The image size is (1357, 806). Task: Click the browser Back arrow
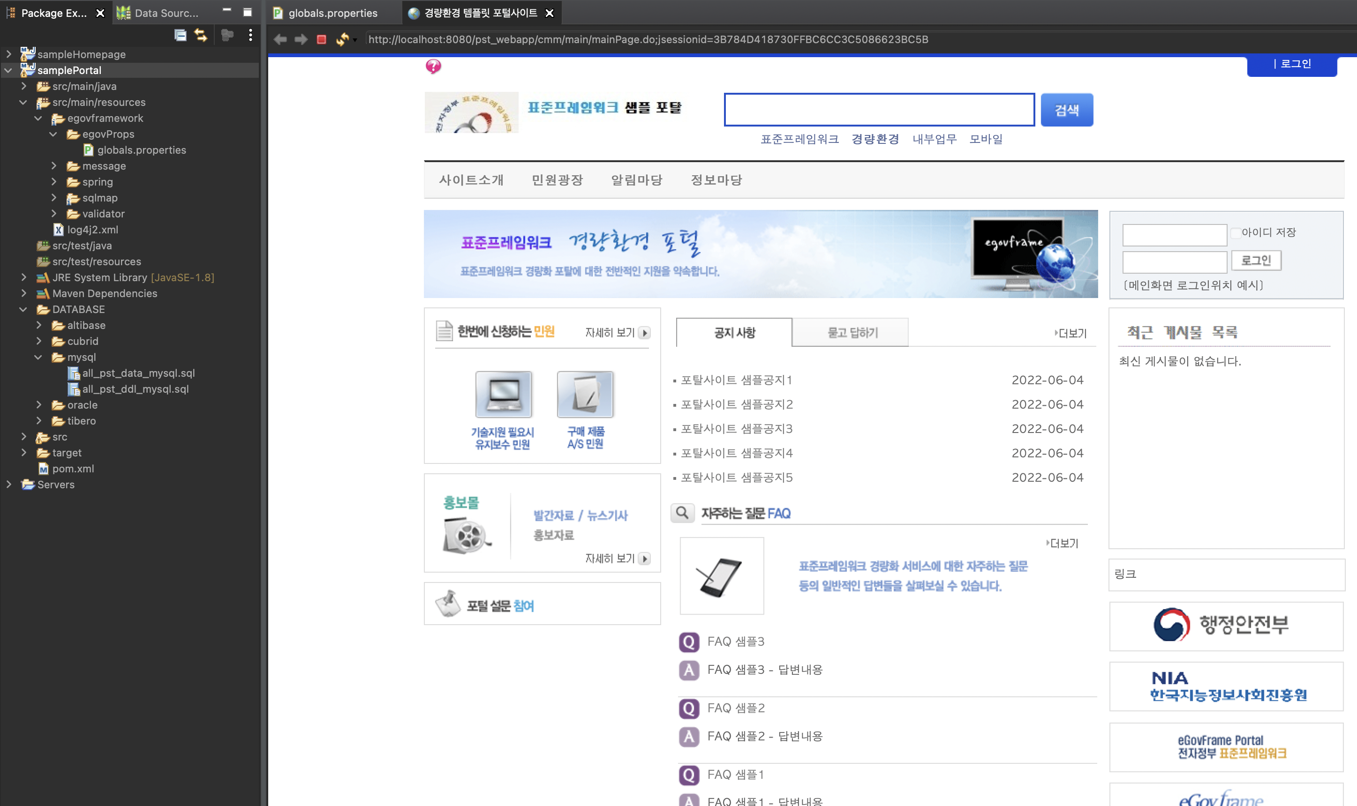coord(280,40)
